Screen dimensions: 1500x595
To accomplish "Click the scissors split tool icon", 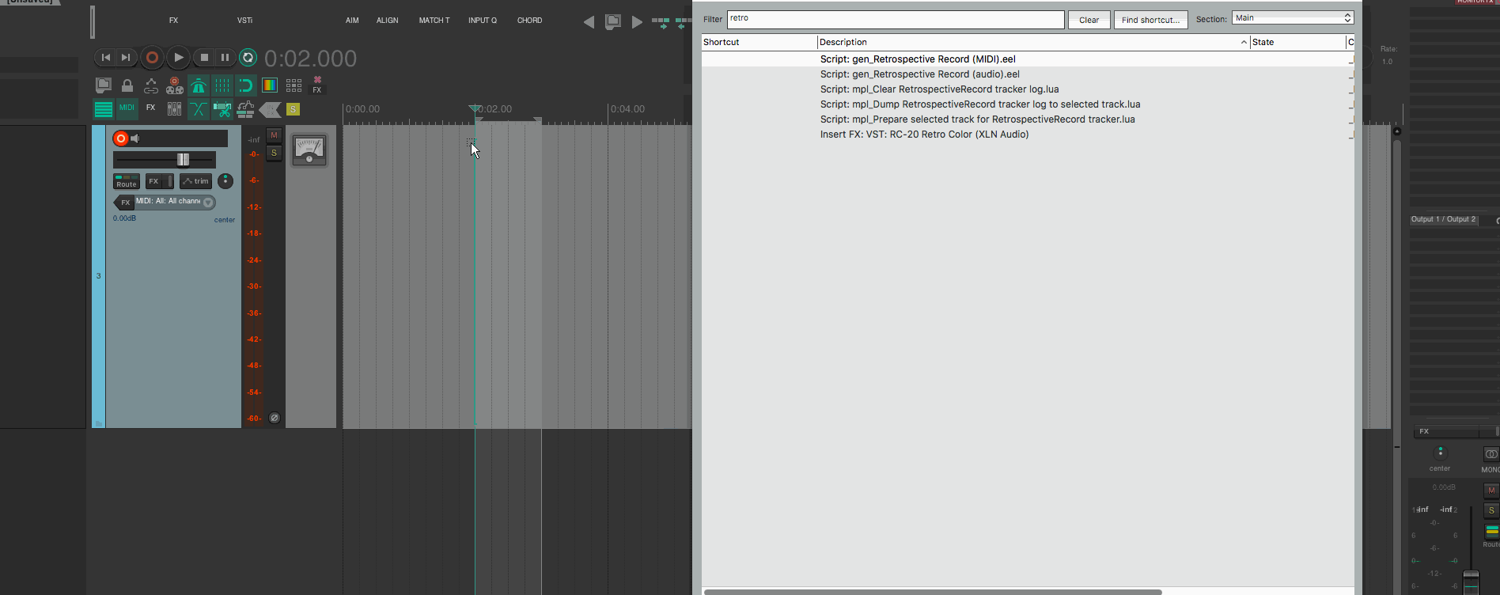I will [222, 109].
